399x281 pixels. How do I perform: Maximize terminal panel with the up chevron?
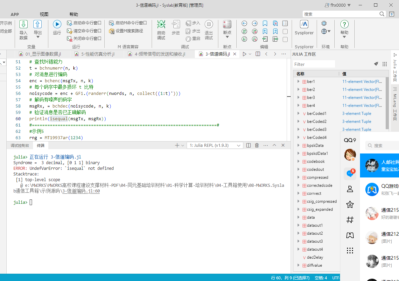click(274, 145)
